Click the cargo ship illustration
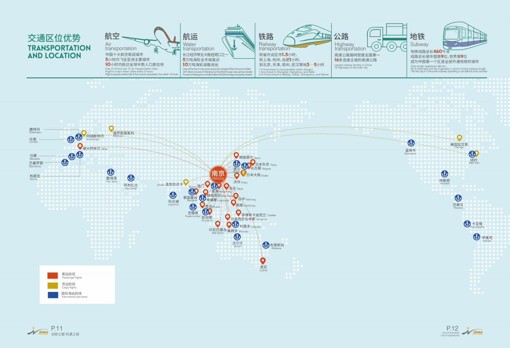Image resolution: width=510 pixels, height=348 pixels. tap(238, 38)
